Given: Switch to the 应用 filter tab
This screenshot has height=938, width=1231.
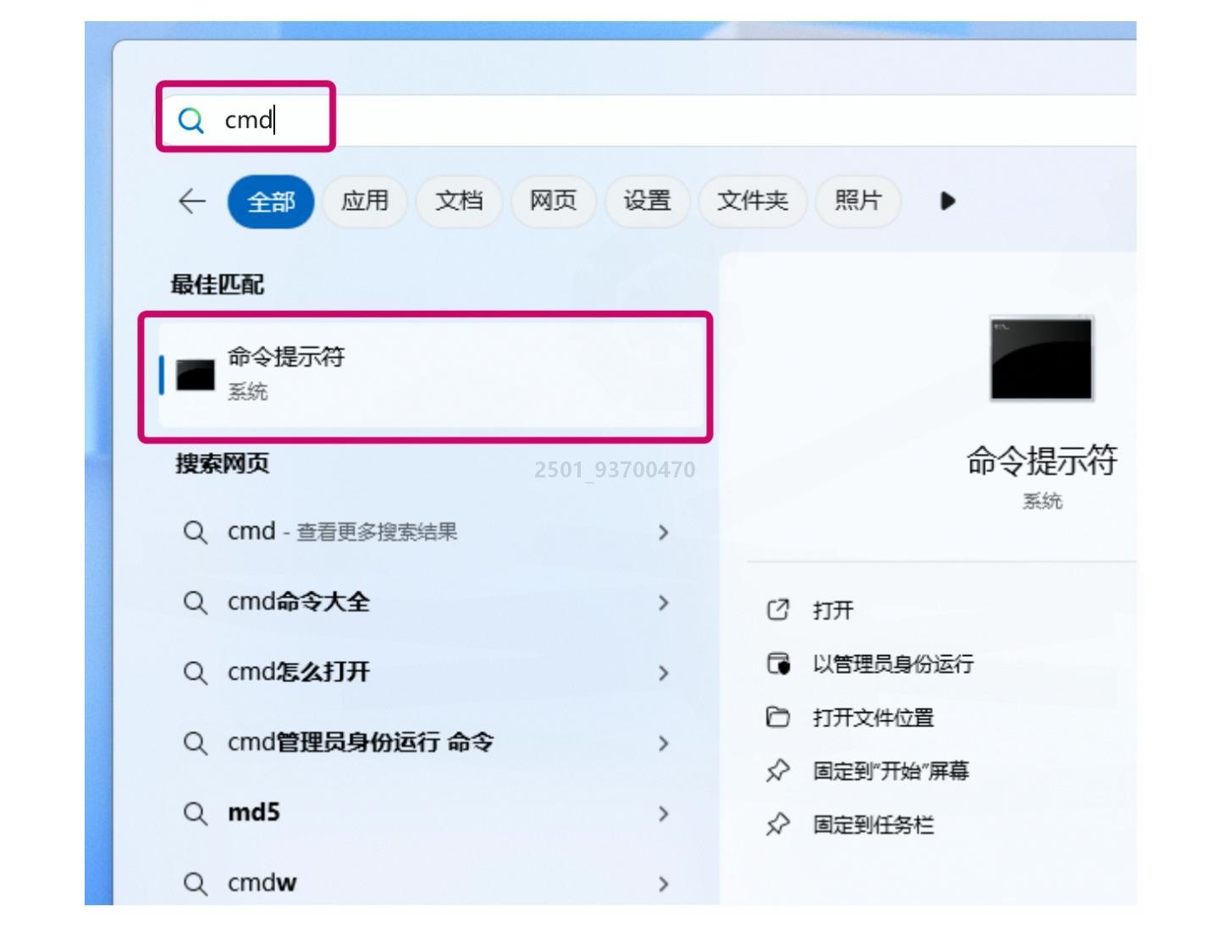Looking at the screenshot, I should click(367, 201).
